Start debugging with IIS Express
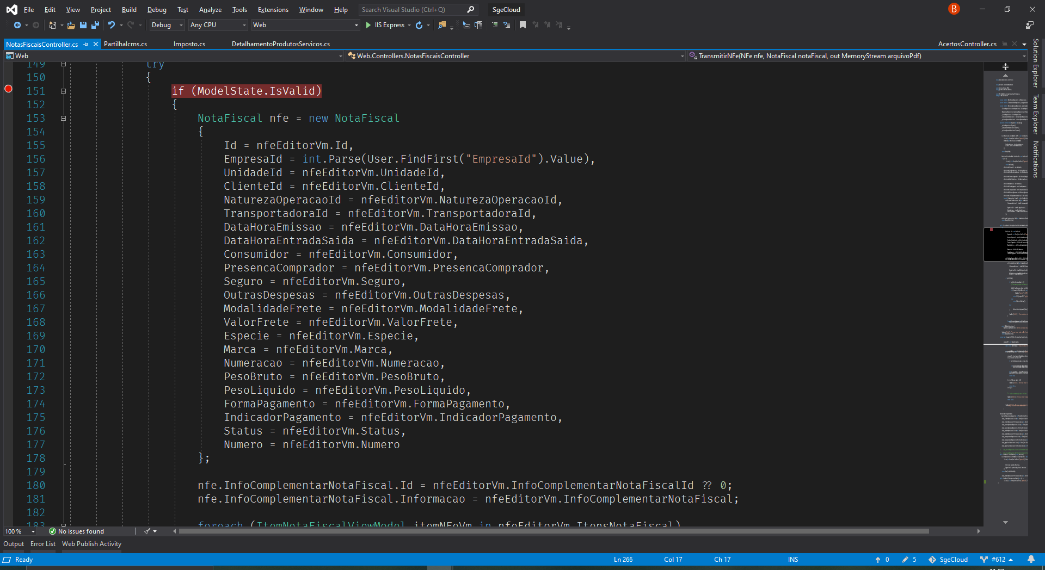 coord(386,25)
